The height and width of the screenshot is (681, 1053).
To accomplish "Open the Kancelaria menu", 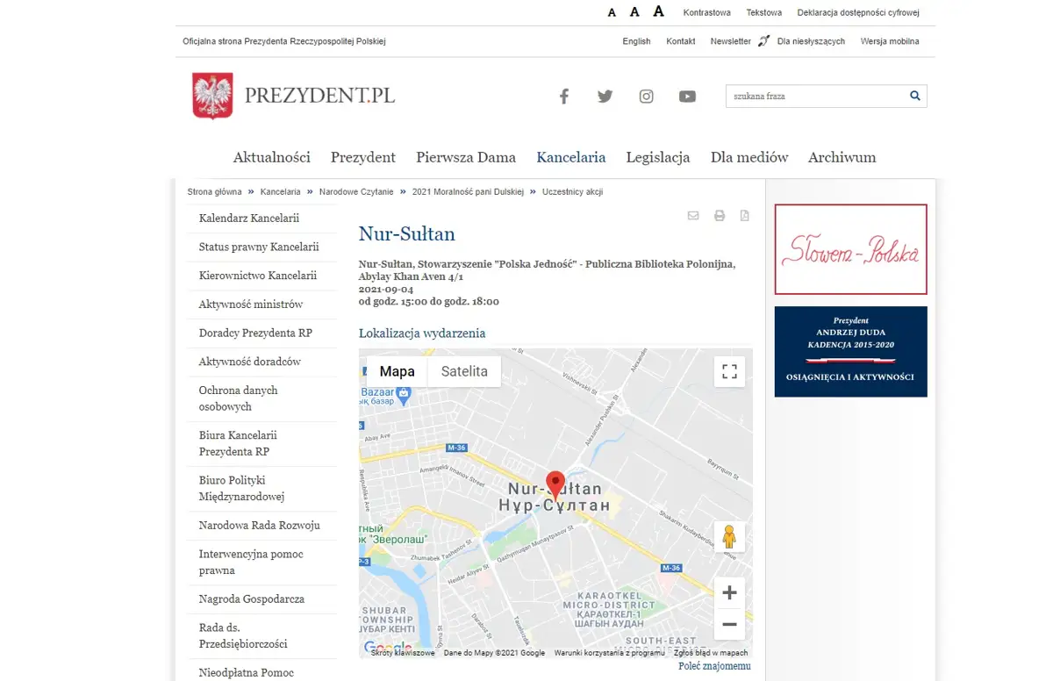I will (x=571, y=158).
